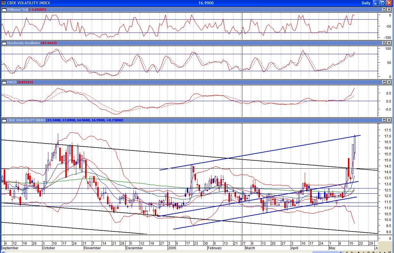The width and height of the screenshot is (394, 253).
Task: Select the upper blue rising channel trendline
Action: tap(260, 152)
